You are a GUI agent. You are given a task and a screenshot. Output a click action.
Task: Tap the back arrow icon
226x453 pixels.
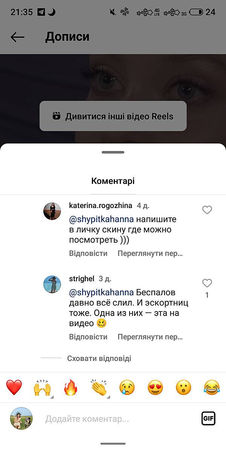[17, 37]
